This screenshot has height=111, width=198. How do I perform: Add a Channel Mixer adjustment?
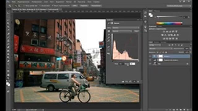pos(175,35)
